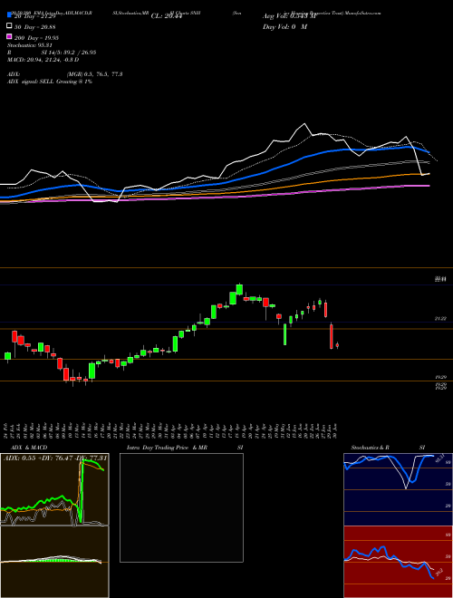This screenshot has width=453, height=598.
Task: Select the '200 Day - 19.93' legend text
Action: click(36, 38)
